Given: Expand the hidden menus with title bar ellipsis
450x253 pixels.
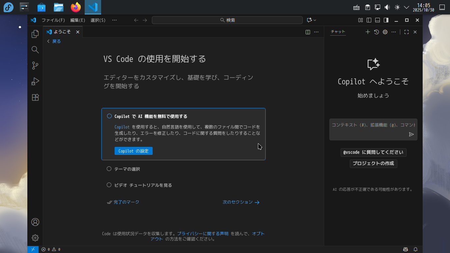Looking at the screenshot, I should point(114,20).
